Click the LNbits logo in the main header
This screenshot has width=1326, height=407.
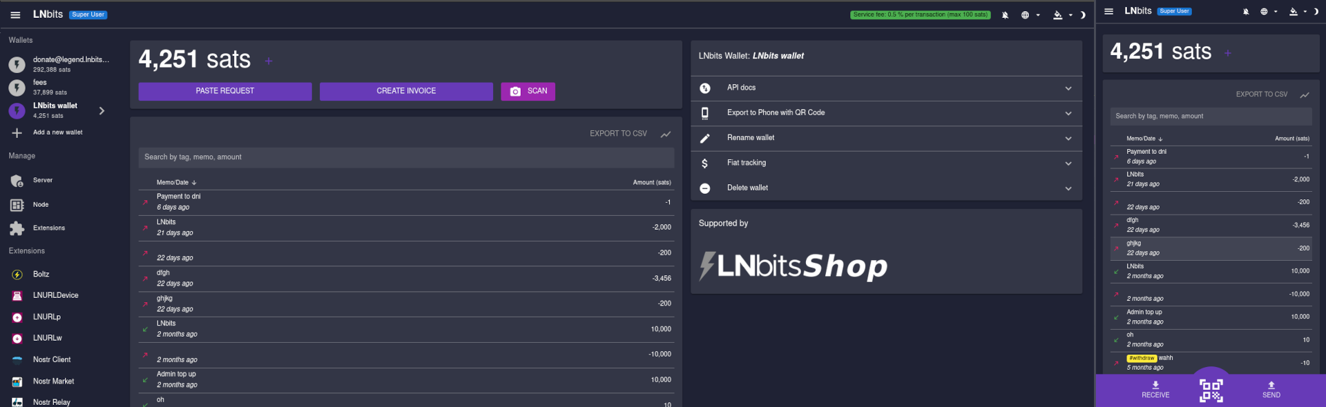click(48, 14)
